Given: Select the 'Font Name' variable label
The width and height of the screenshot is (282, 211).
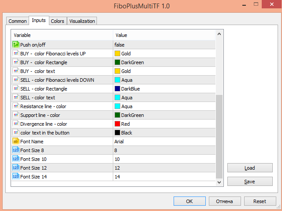Looking at the screenshot, I should (32, 142).
